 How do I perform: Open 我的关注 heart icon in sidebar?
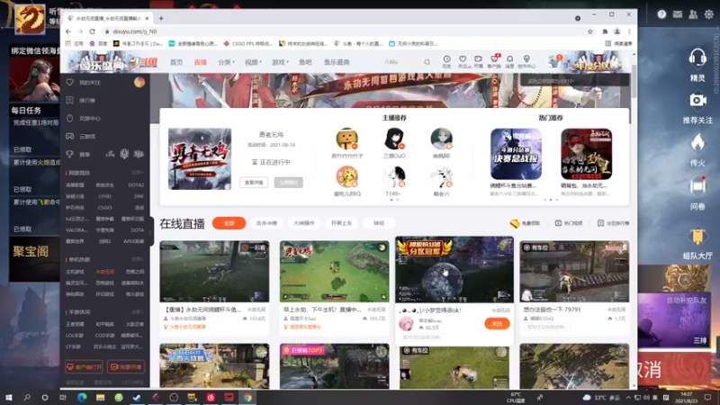pos(70,82)
